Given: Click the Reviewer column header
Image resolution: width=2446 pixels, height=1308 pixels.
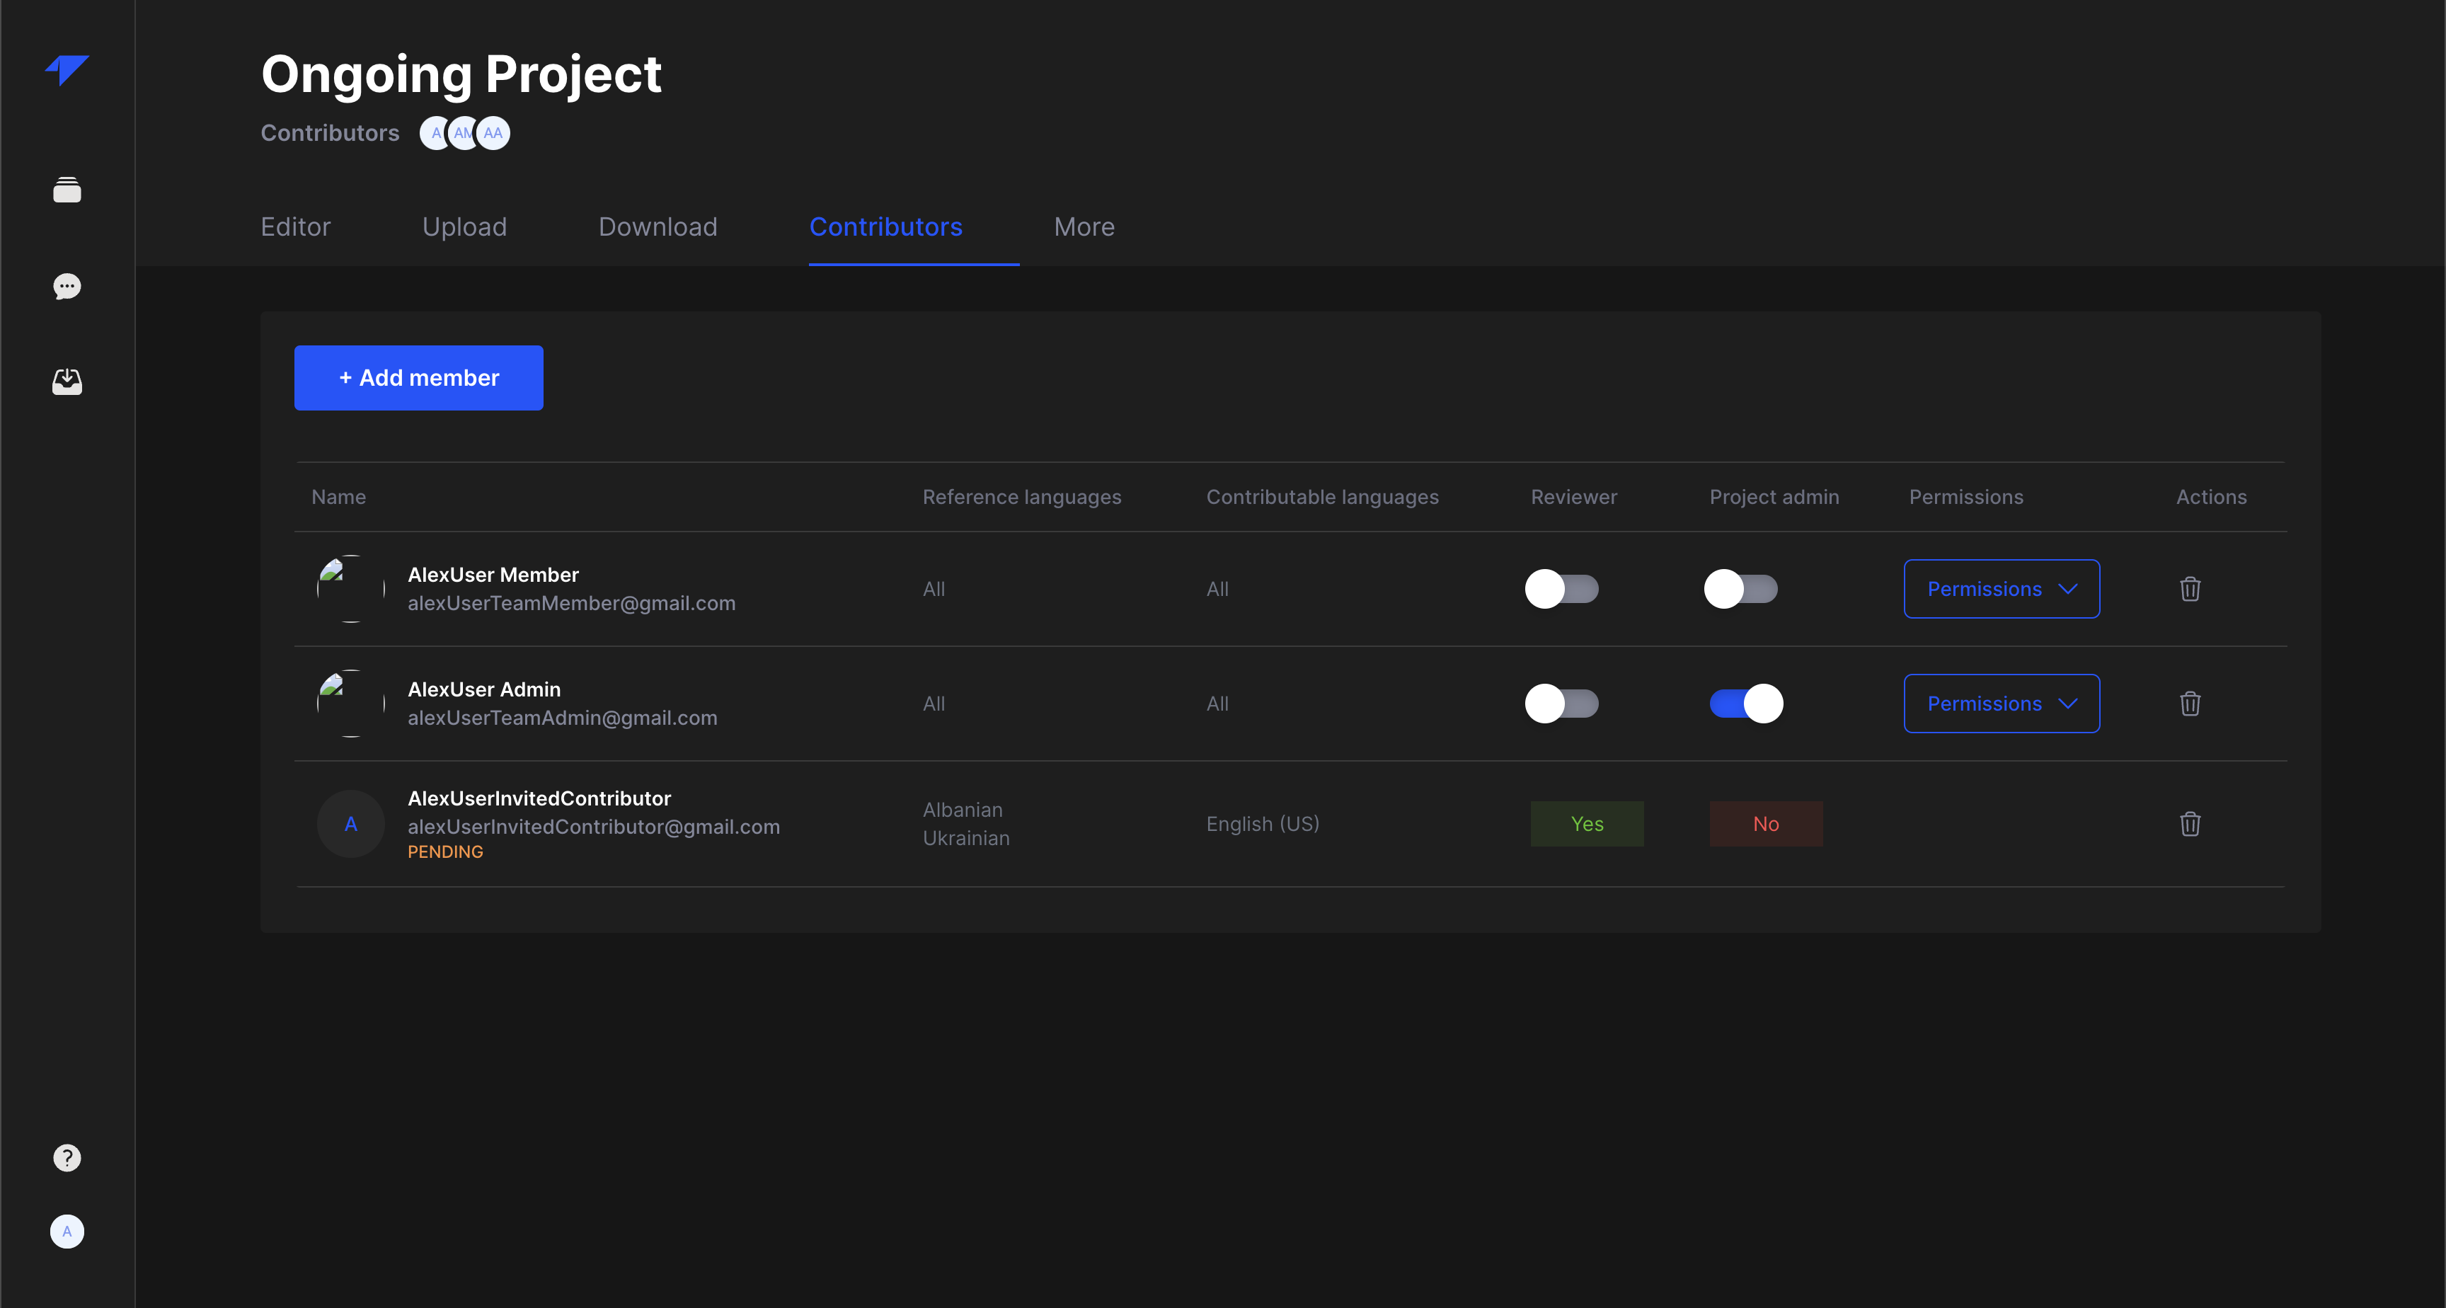Looking at the screenshot, I should (1573, 497).
